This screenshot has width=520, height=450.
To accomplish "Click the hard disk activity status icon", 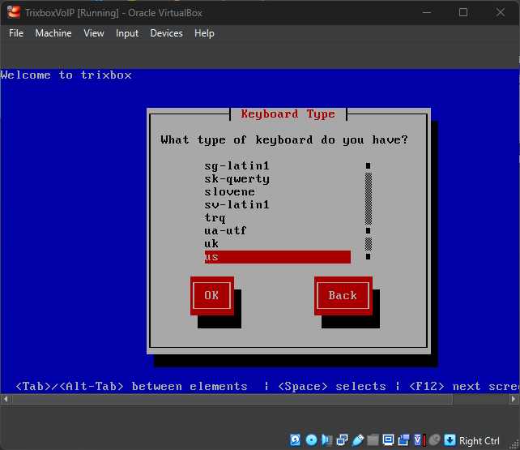I will click(295, 440).
